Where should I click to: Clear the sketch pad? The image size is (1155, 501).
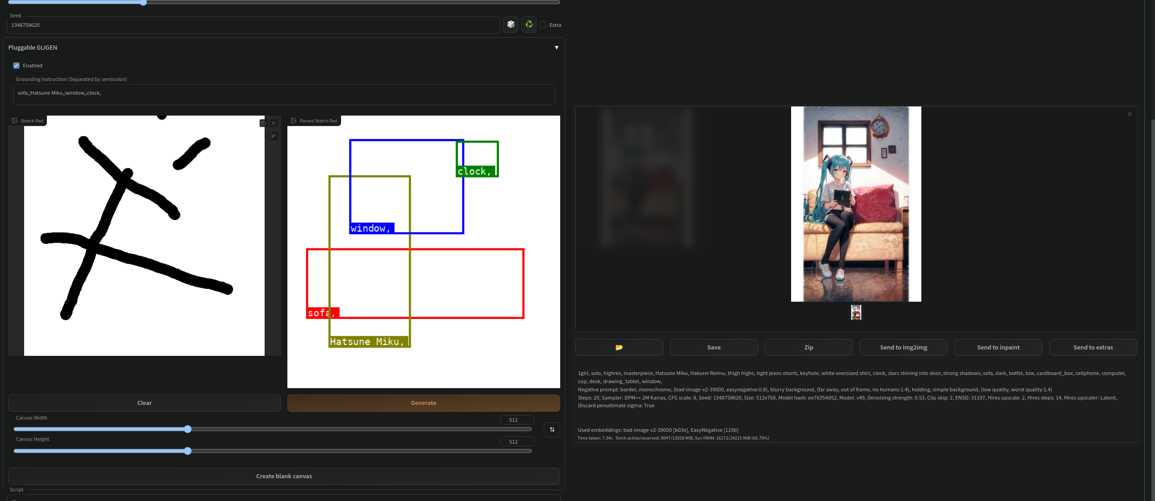pos(144,403)
